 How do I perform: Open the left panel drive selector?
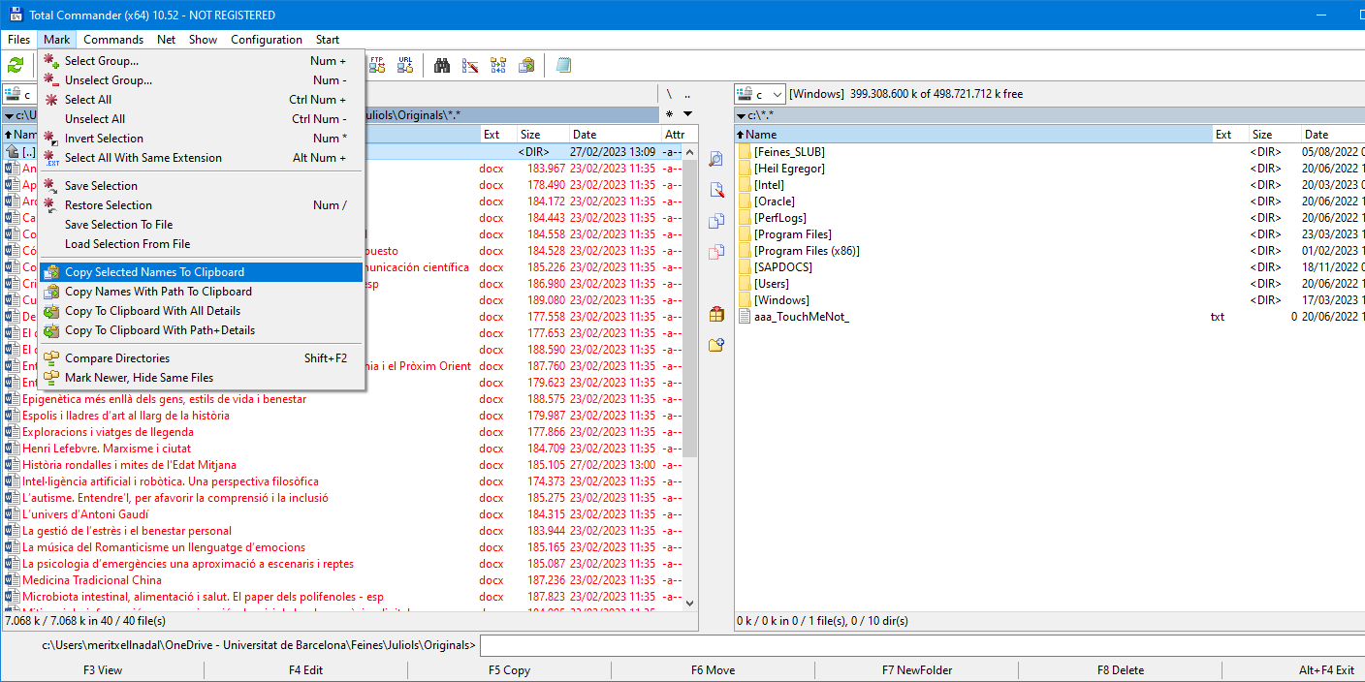point(19,95)
